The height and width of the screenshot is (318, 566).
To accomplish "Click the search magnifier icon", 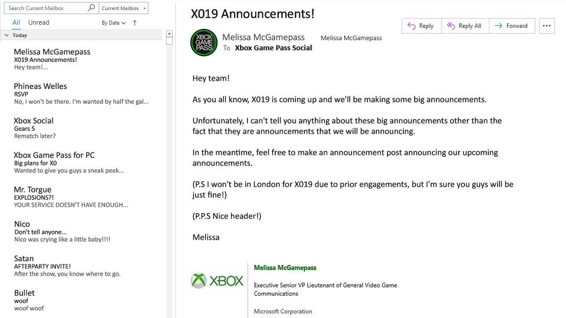I will point(91,8).
